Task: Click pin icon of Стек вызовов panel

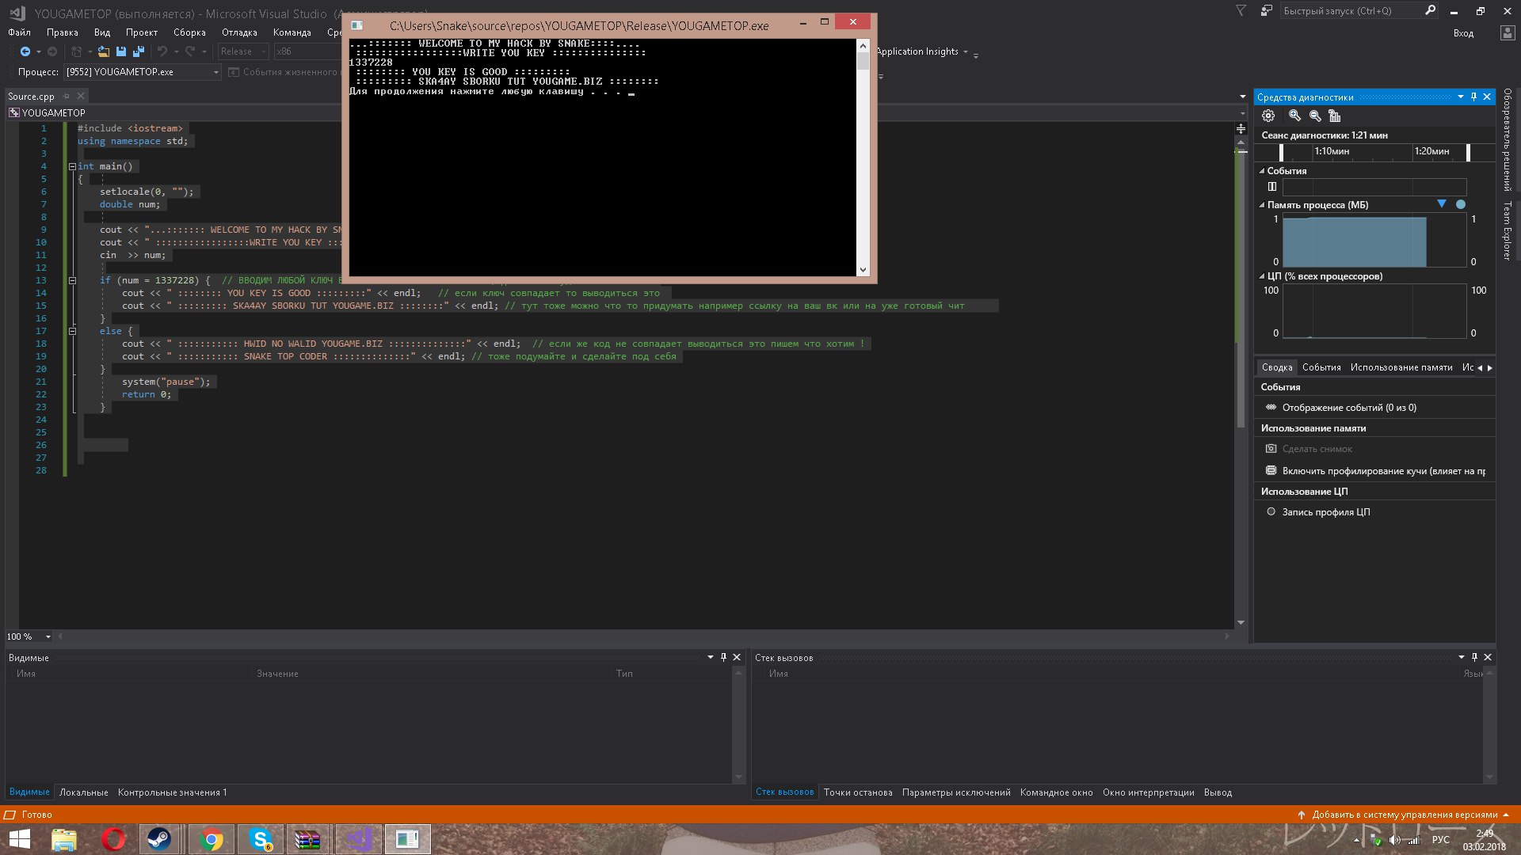Action: coord(1474,657)
